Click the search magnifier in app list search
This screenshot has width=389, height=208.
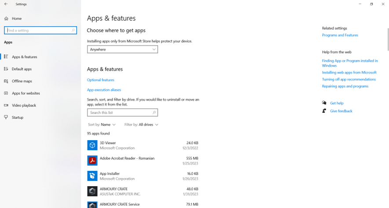click(x=154, y=113)
